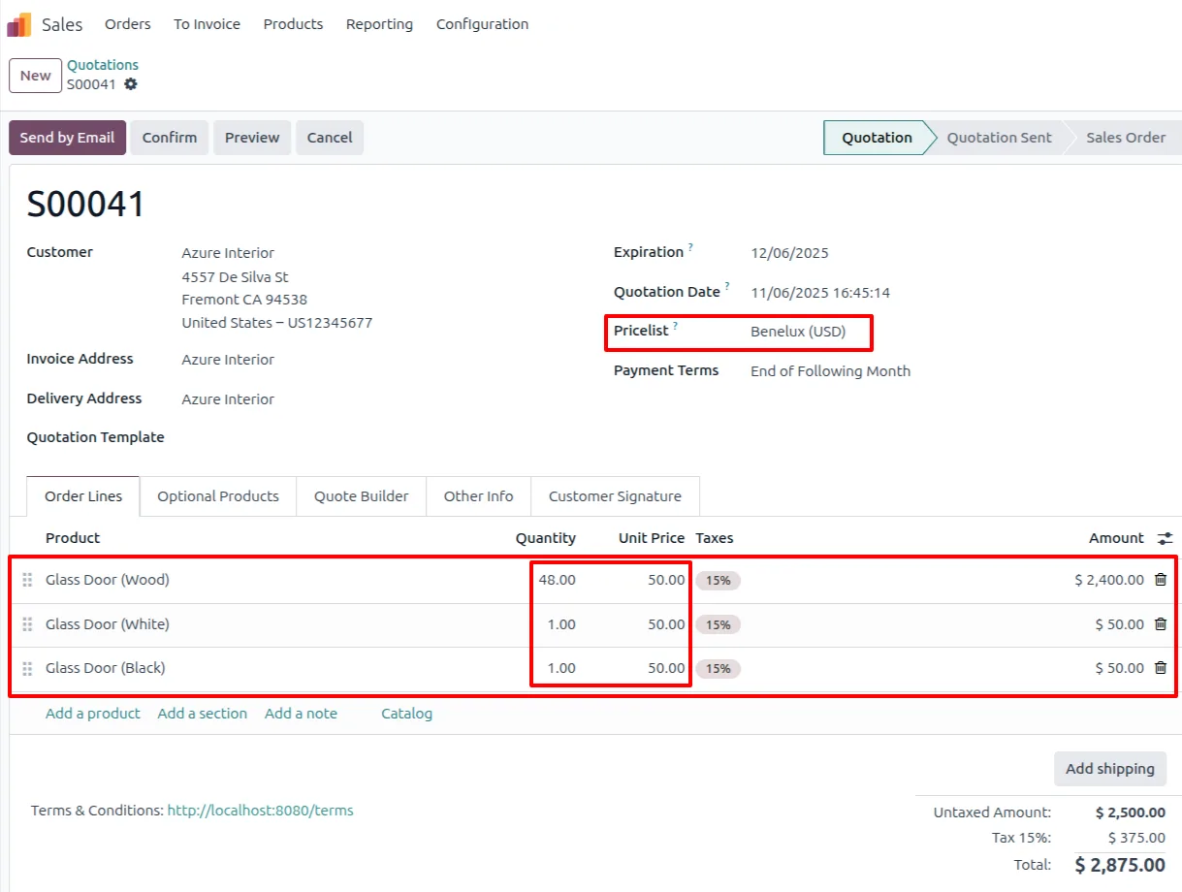Confirm the quotation
This screenshot has height=892, width=1182.
[x=170, y=138]
